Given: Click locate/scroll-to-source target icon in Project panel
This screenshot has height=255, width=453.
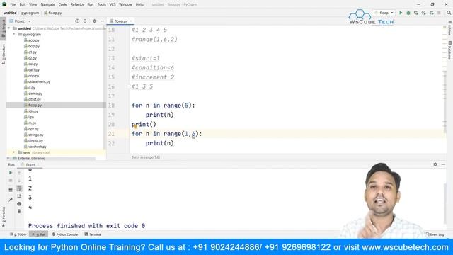Looking at the screenshot, I should click(77, 21).
